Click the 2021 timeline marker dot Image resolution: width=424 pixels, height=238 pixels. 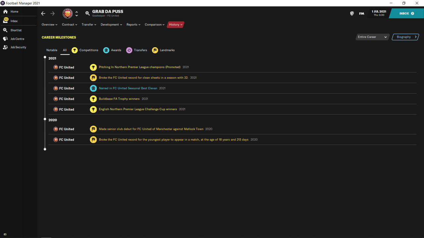(45, 57)
